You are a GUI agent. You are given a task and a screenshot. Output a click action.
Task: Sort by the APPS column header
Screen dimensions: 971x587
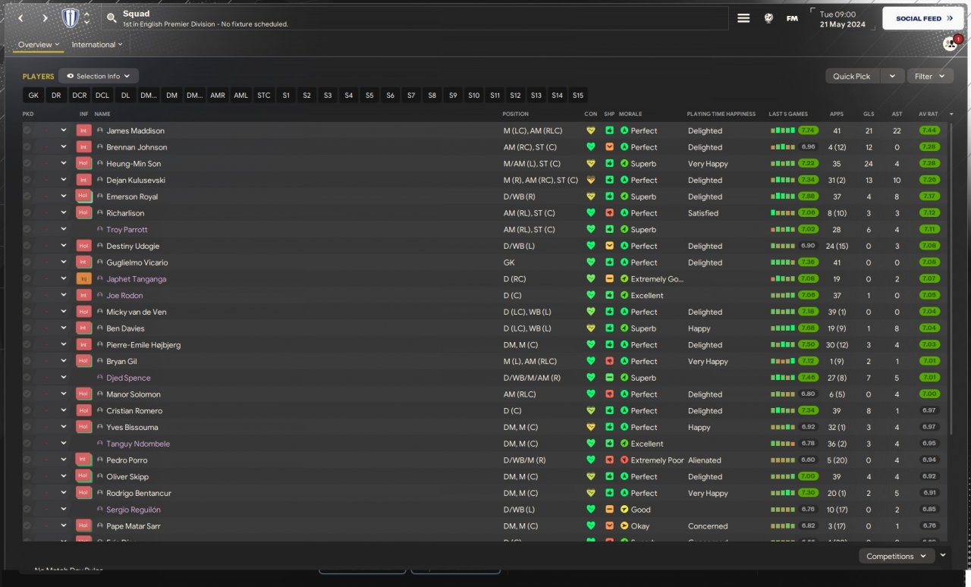837,114
